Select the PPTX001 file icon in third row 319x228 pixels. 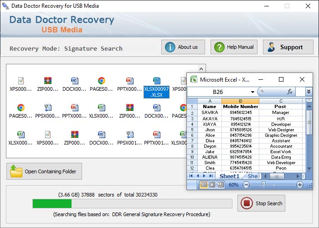(x=156, y=135)
